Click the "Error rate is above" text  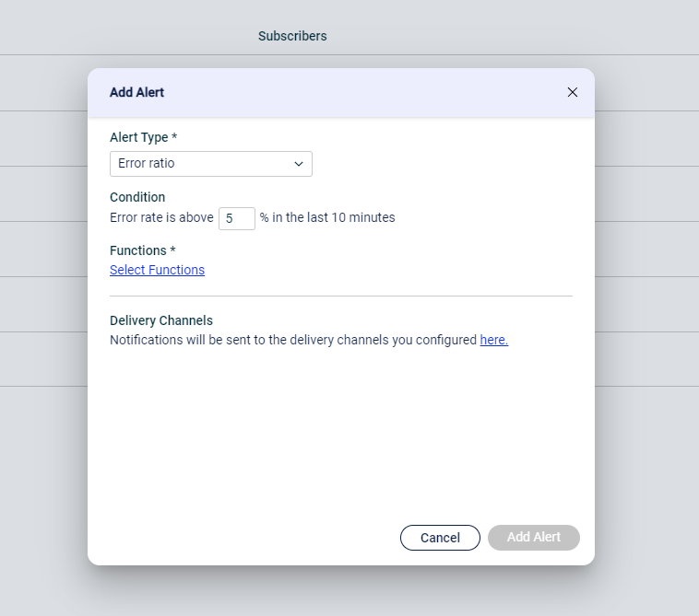[161, 217]
